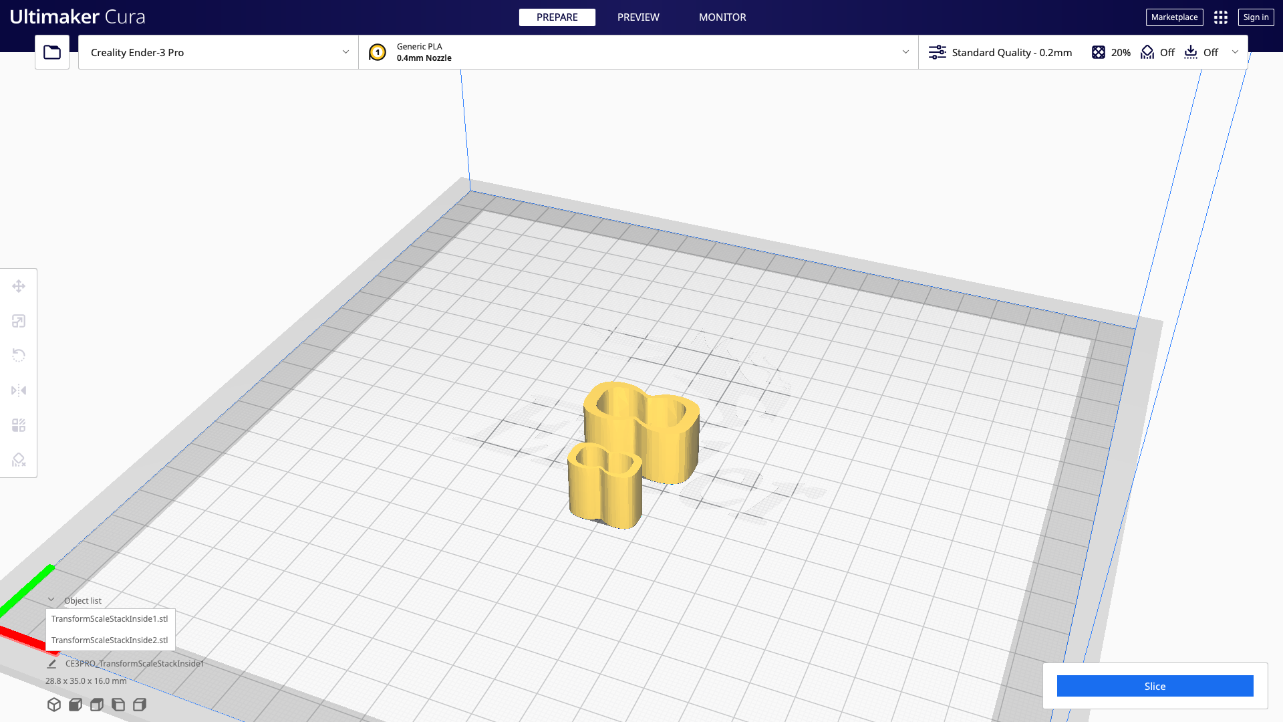Select the Per Model Settings tool
Image resolution: width=1283 pixels, height=722 pixels.
[19, 425]
